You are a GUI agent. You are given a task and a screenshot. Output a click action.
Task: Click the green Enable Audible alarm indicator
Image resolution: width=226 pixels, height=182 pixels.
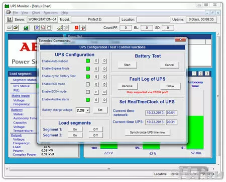pyautogui.click(x=88, y=100)
